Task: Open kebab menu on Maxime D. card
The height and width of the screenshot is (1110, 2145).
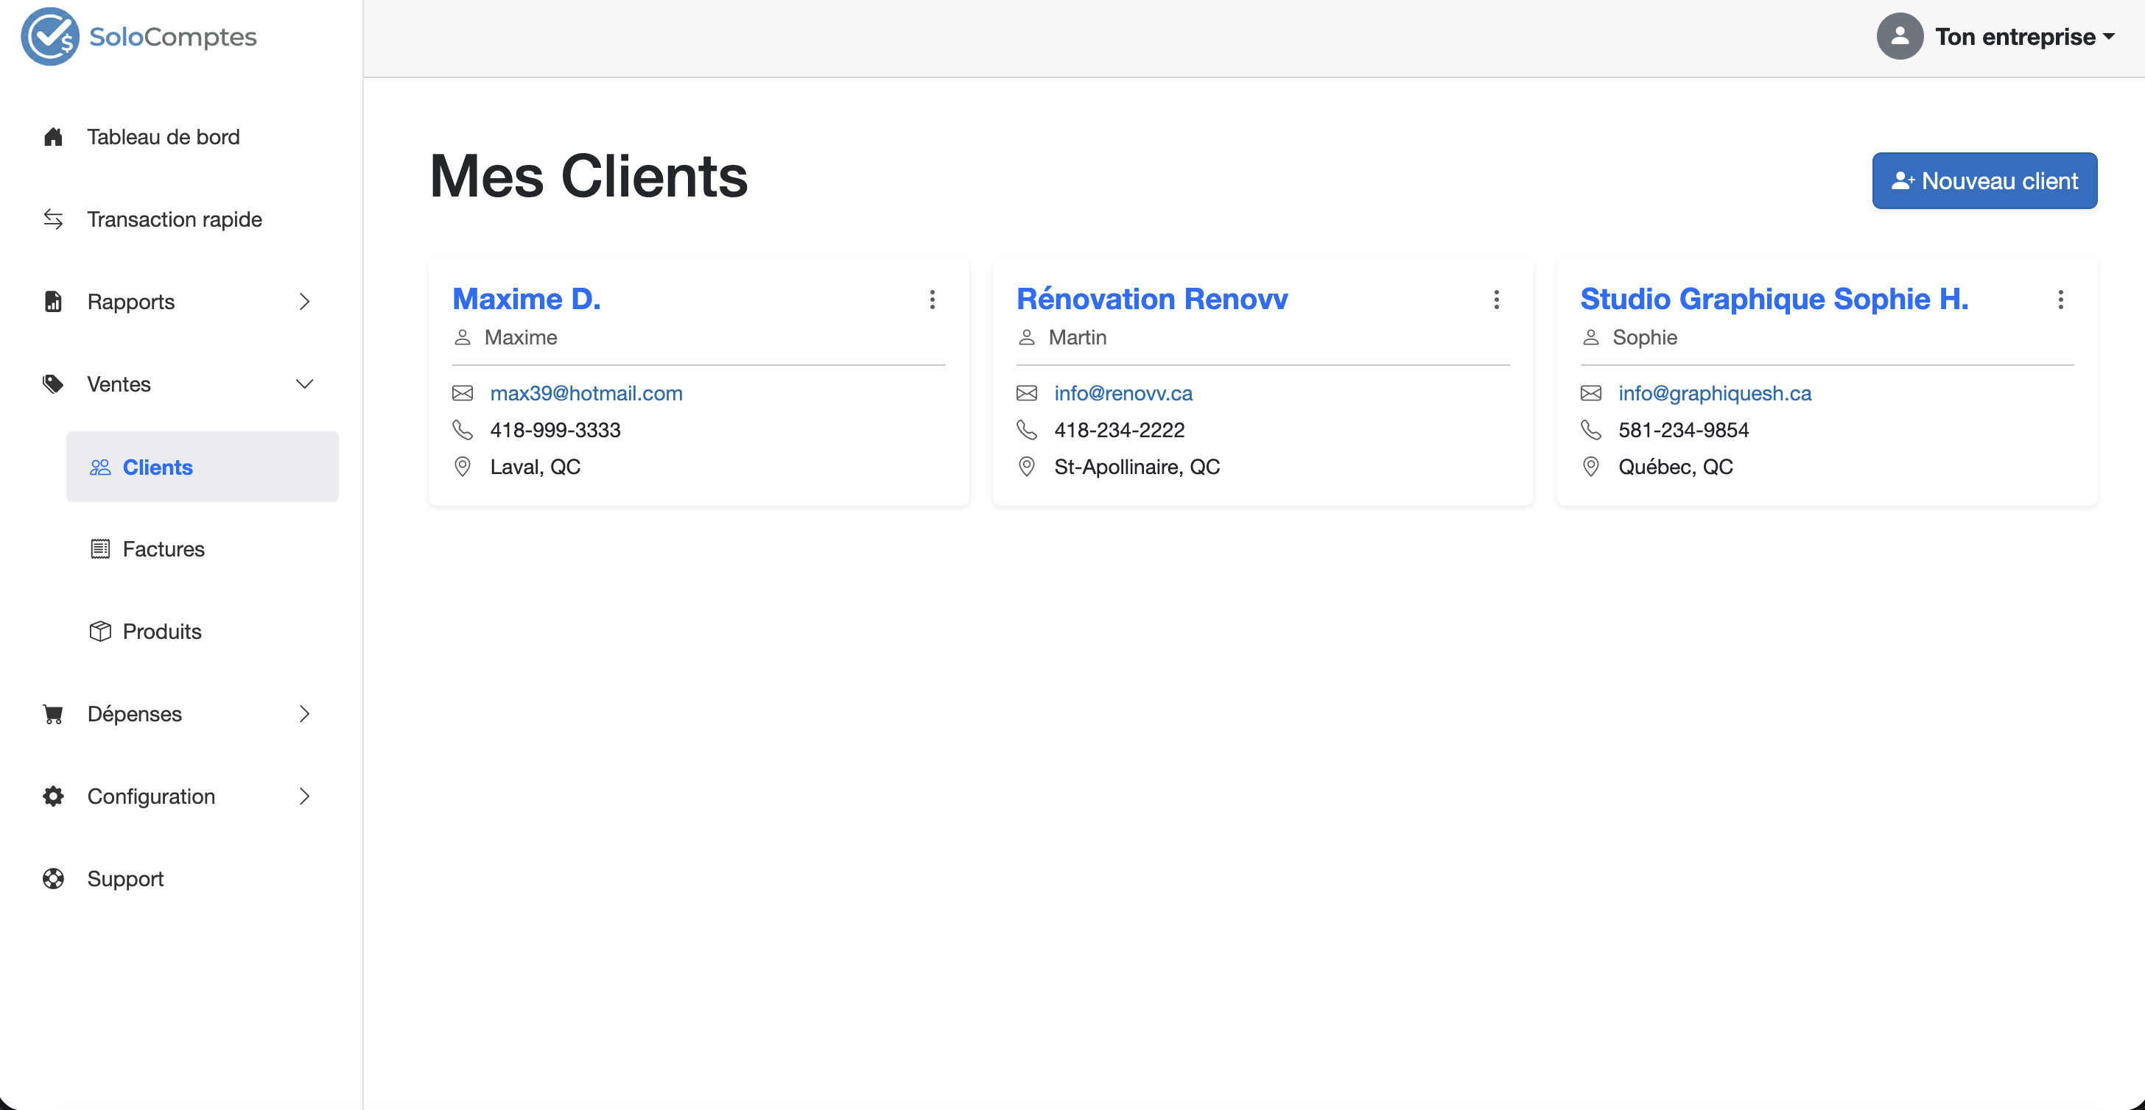Action: 932,300
